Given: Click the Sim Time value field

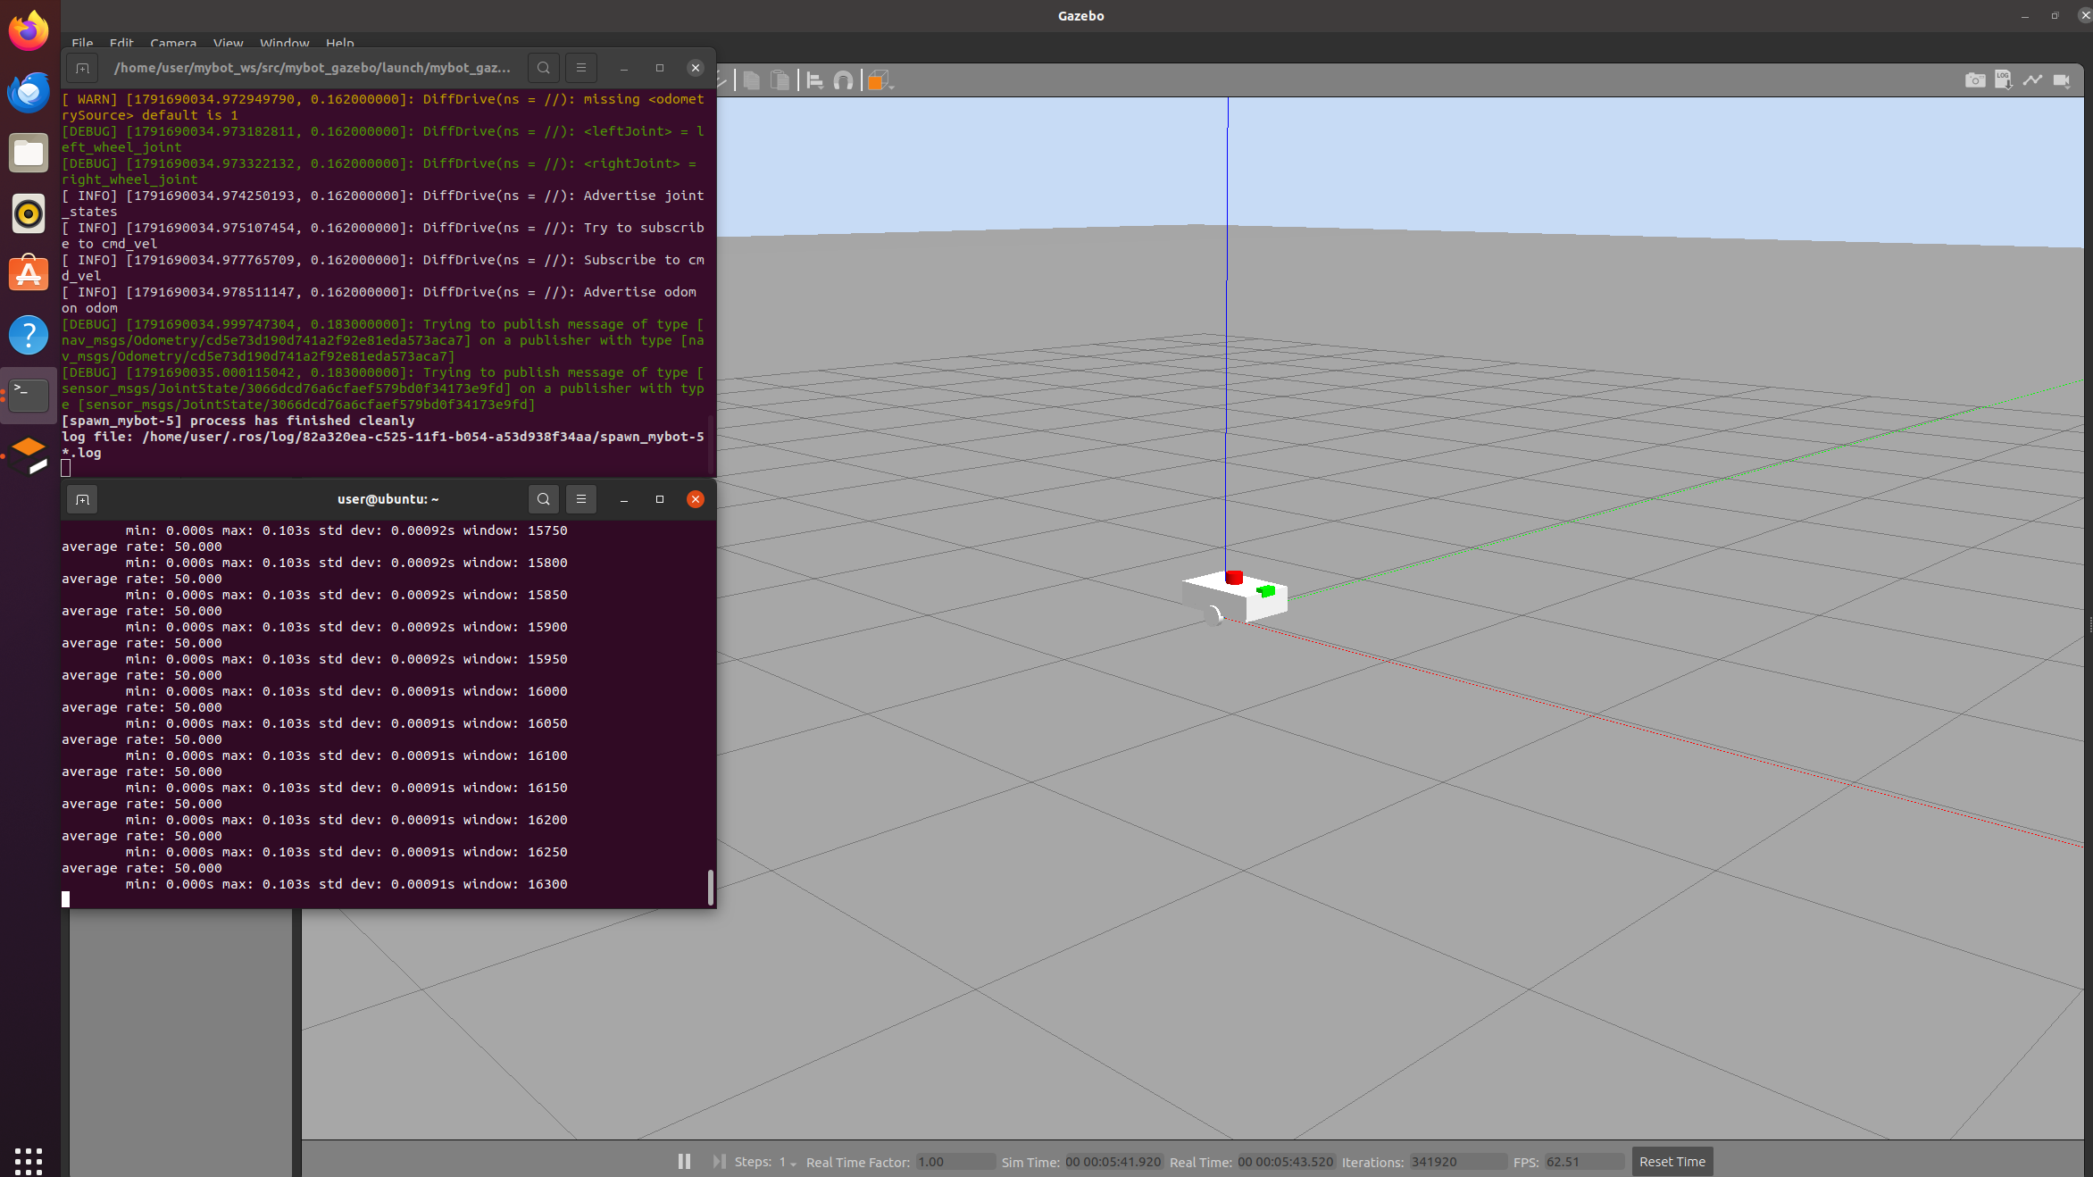Looking at the screenshot, I should pos(1113,1162).
